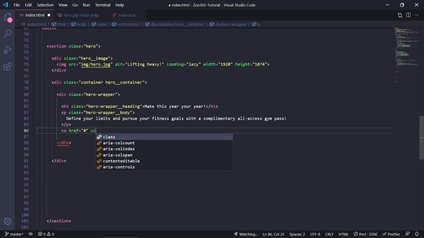Click the eye icon in status bar

30,234
